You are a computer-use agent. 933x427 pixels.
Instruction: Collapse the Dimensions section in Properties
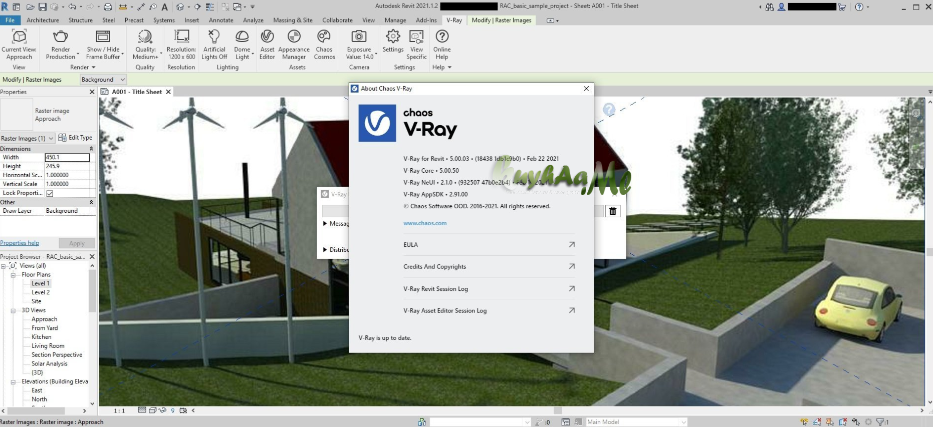tap(91, 149)
